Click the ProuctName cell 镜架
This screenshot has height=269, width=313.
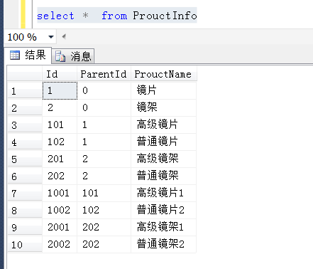163,107
